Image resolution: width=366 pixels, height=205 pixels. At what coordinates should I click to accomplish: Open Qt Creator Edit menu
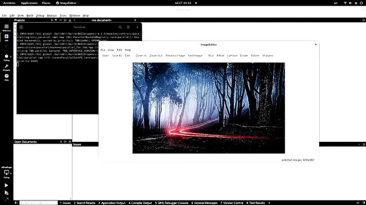click(x=12, y=15)
